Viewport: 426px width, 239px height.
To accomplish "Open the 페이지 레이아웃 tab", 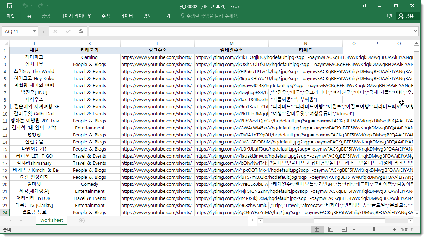I will coord(75,16).
